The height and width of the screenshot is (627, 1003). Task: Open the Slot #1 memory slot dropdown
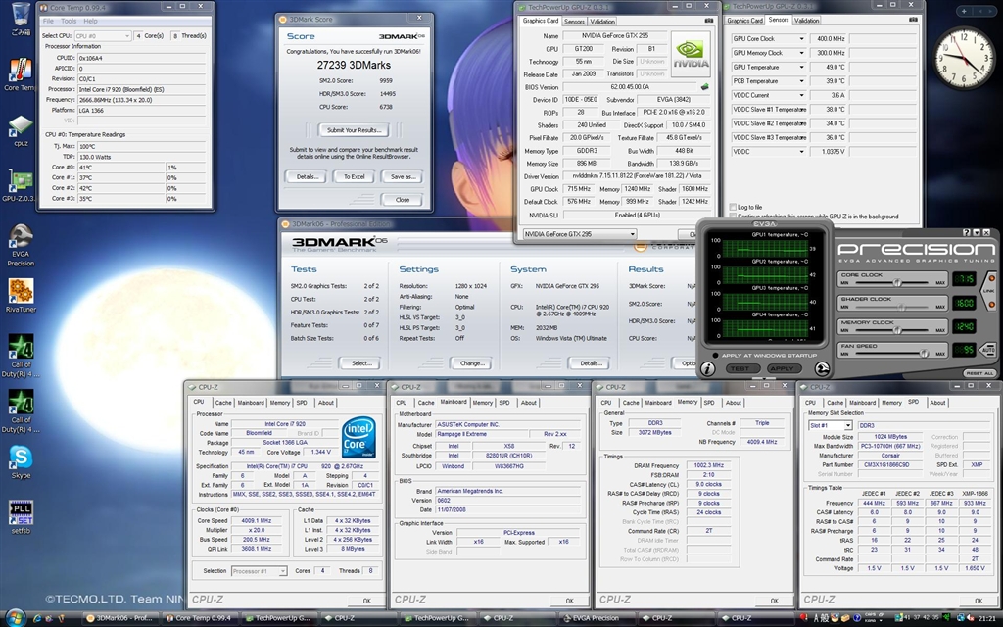(829, 425)
